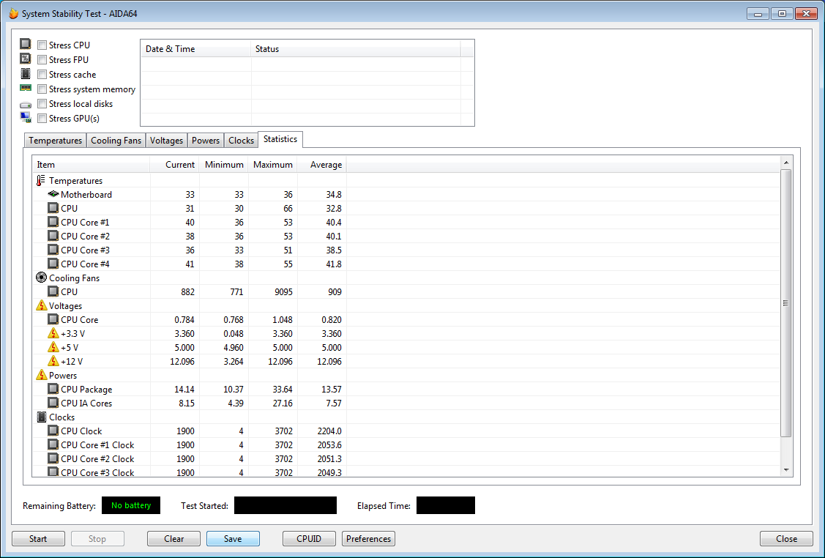Click the monitor icon beside Stress GPU(s)

pos(25,117)
